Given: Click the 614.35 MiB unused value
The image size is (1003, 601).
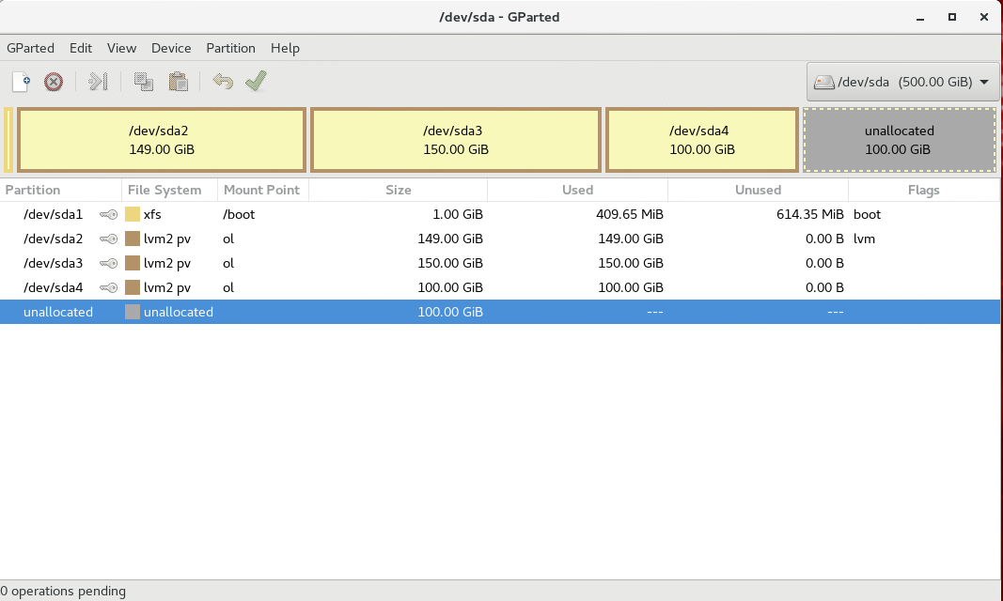Looking at the screenshot, I should (x=809, y=215).
